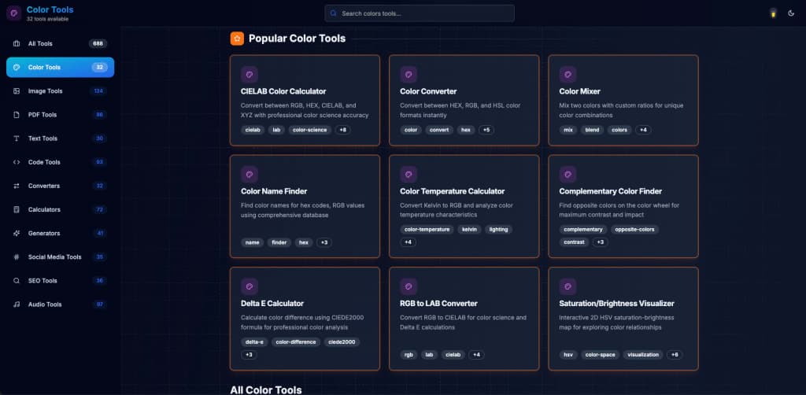Click the Social Media Tools hashtag icon
Viewport: 806px width, 395px height.
click(17, 257)
